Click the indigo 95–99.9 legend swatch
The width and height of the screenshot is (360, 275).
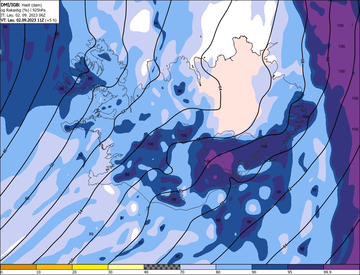click(306, 267)
